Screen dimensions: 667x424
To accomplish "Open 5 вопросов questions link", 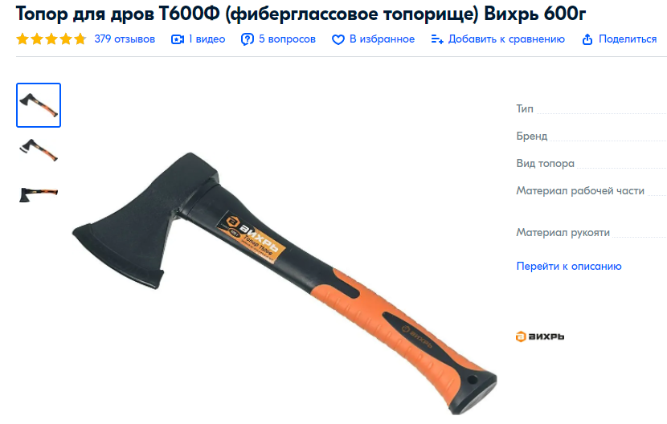I will (287, 39).
